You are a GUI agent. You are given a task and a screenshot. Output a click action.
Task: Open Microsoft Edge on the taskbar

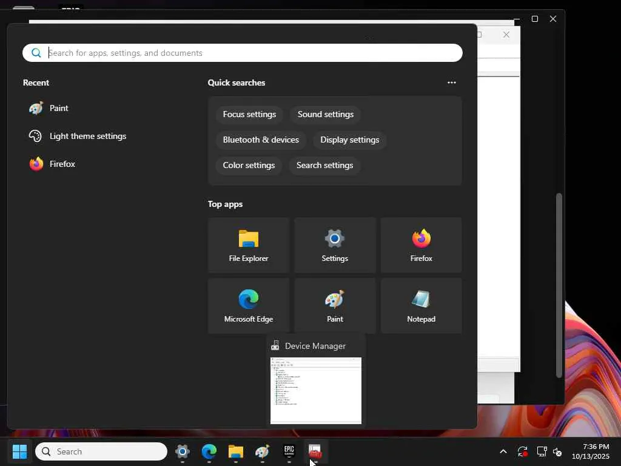pos(209,451)
